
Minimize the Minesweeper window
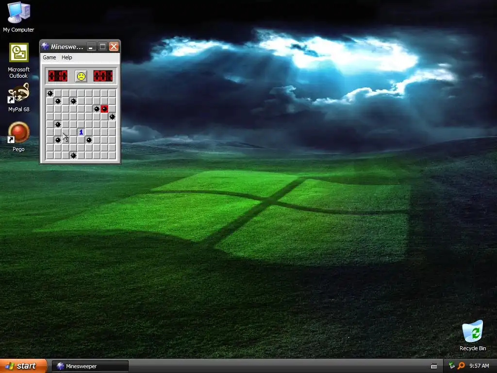coord(91,47)
